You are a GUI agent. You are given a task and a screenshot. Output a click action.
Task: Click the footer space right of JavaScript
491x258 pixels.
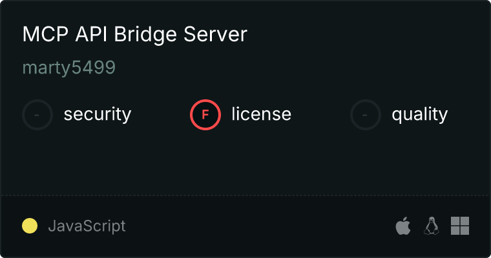pos(258,226)
